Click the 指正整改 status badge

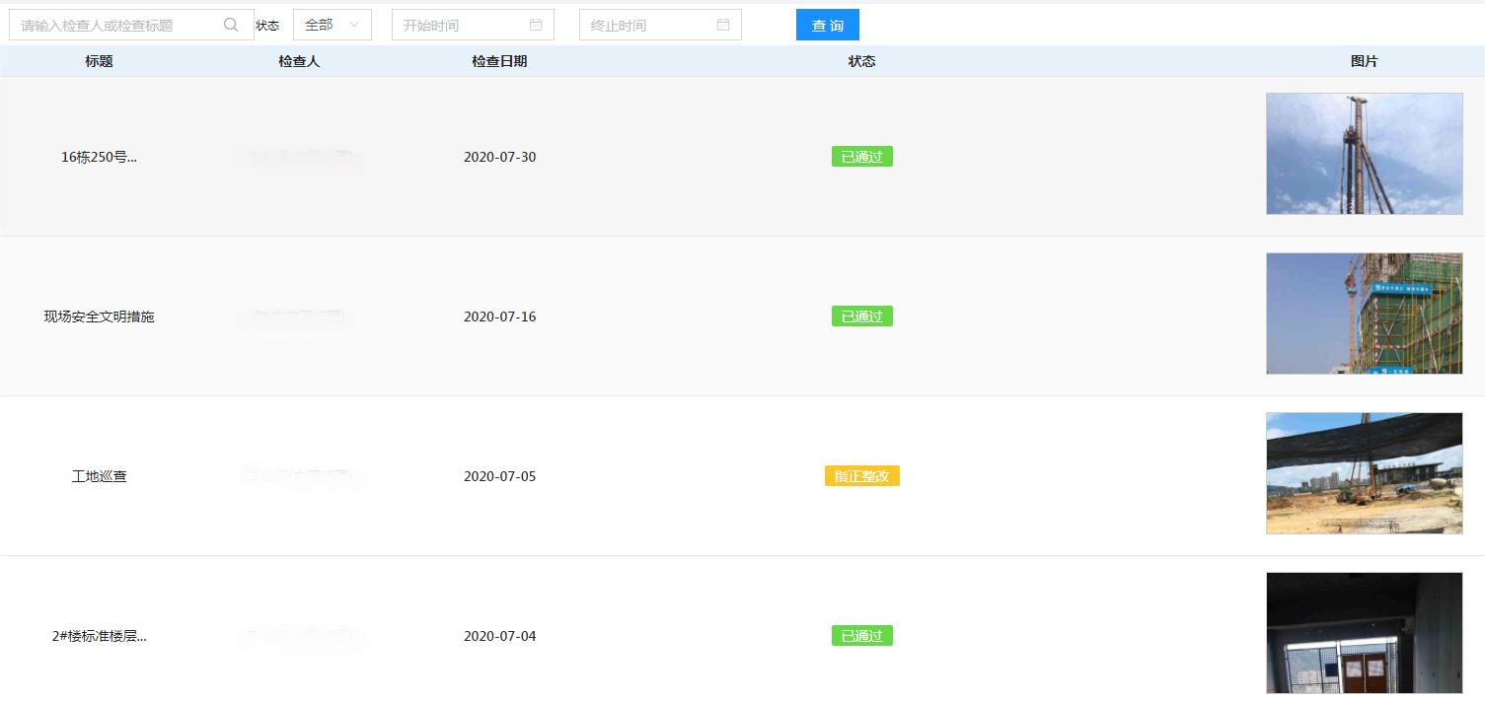point(861,476)
